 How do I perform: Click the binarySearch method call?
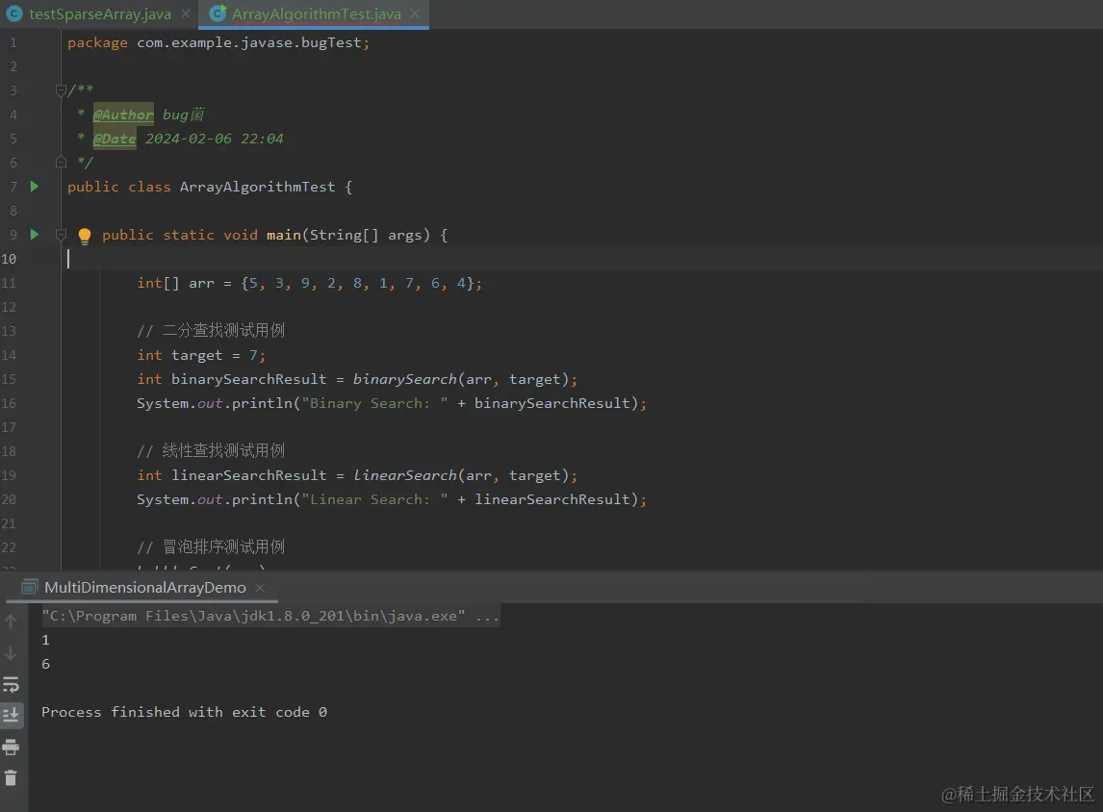[404, 379]
